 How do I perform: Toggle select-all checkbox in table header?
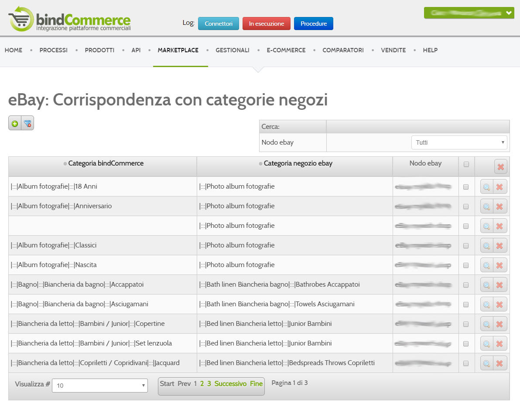466,164
